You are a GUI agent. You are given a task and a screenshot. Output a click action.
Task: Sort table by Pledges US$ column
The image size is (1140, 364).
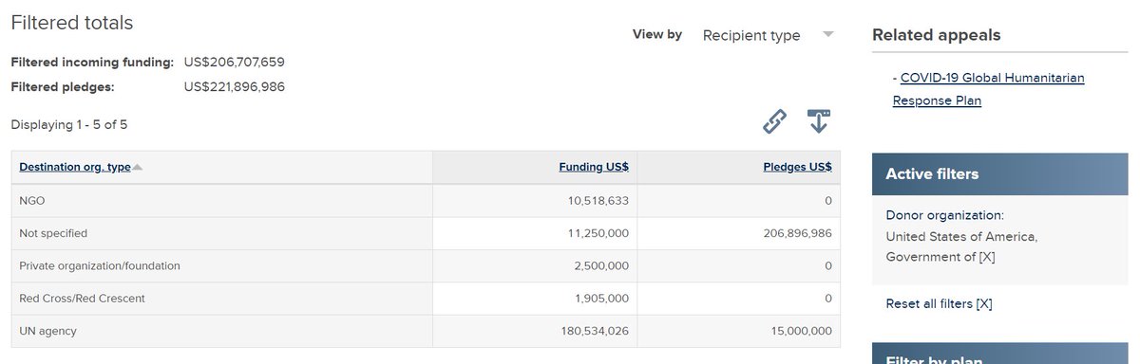point(798,167)
